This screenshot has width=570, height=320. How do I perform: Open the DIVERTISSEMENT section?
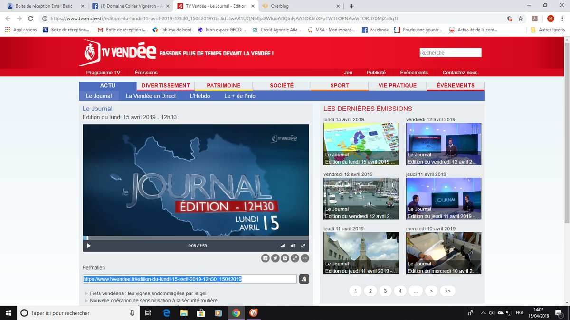[x=166, y=86]
